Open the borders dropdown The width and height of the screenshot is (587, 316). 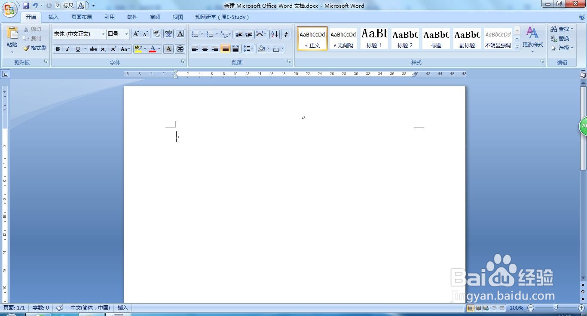(282, 49)
